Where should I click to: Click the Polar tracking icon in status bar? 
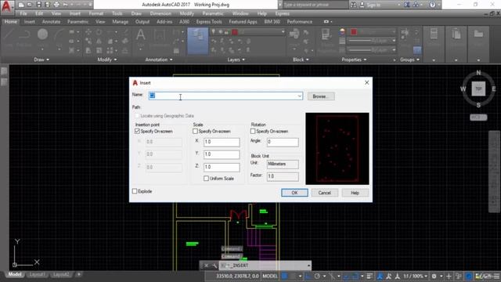pyautogui.click(x=317, y=276)
